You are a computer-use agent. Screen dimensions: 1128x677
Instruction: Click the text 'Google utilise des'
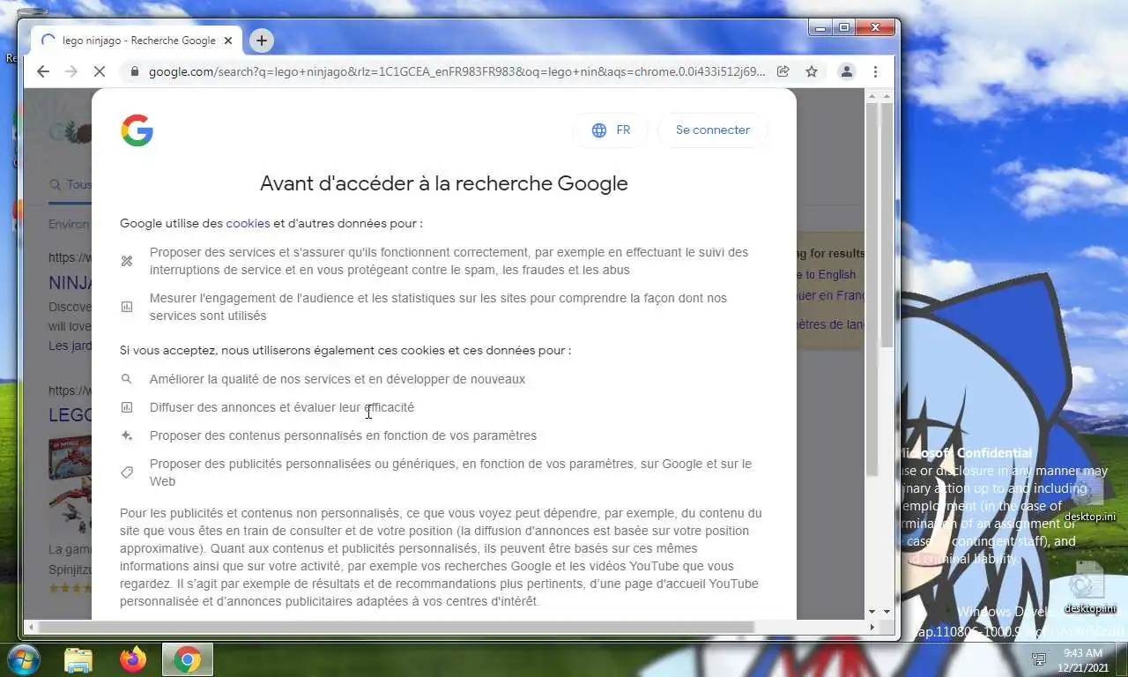click(x=172, y=224)
